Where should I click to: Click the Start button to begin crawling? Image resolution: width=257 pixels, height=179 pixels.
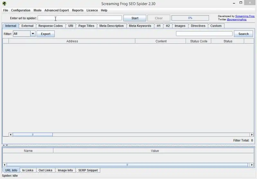[x=135, y=18]
